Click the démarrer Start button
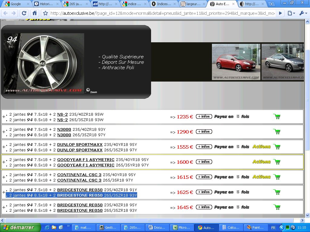Screen dimensions: 310x232 tap(20, 227)
